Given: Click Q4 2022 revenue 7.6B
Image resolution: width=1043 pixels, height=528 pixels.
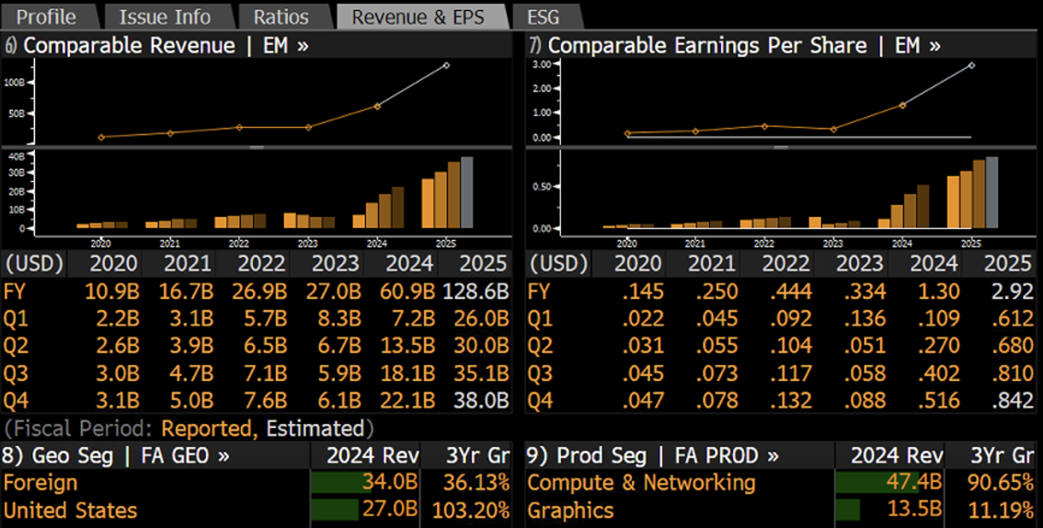Looking at the screenshot, I should [266, 400].
